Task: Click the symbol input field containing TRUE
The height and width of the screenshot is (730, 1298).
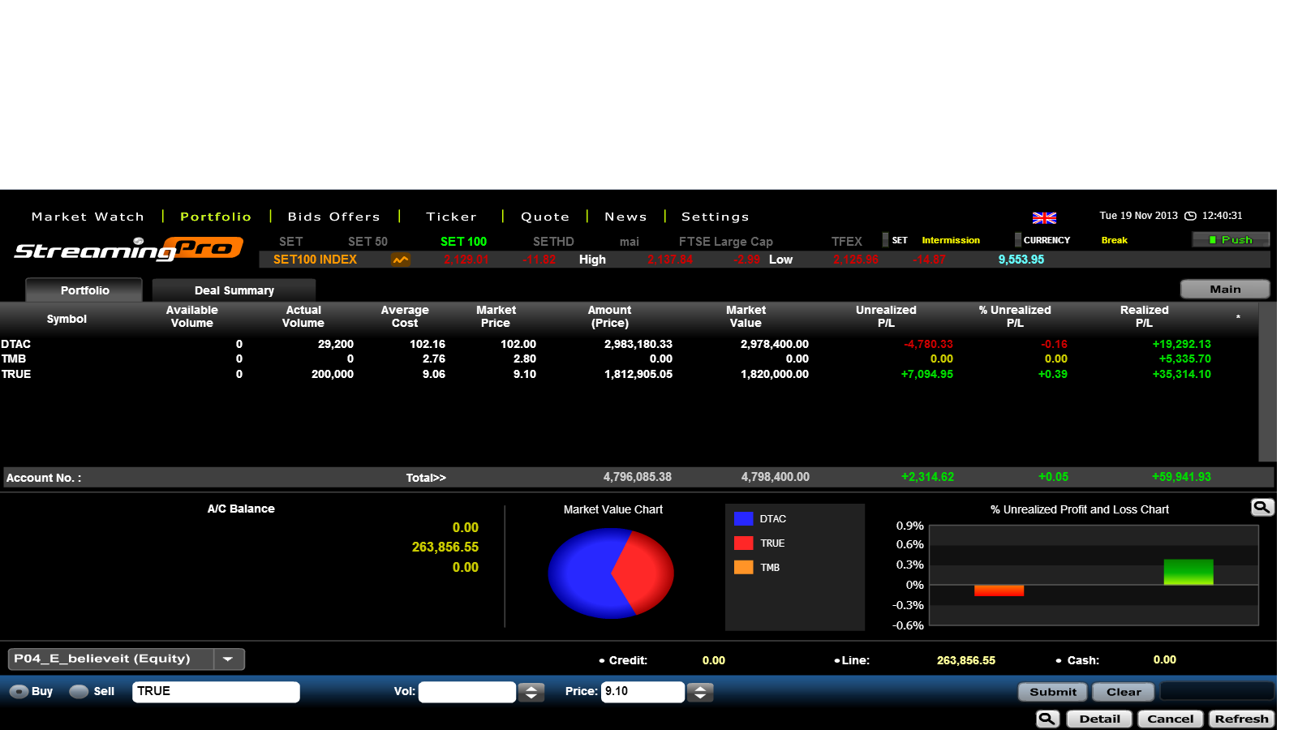Action: (216, 692)
